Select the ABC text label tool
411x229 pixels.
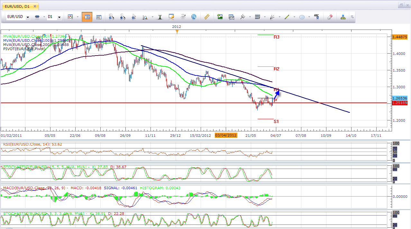(316, 17)
